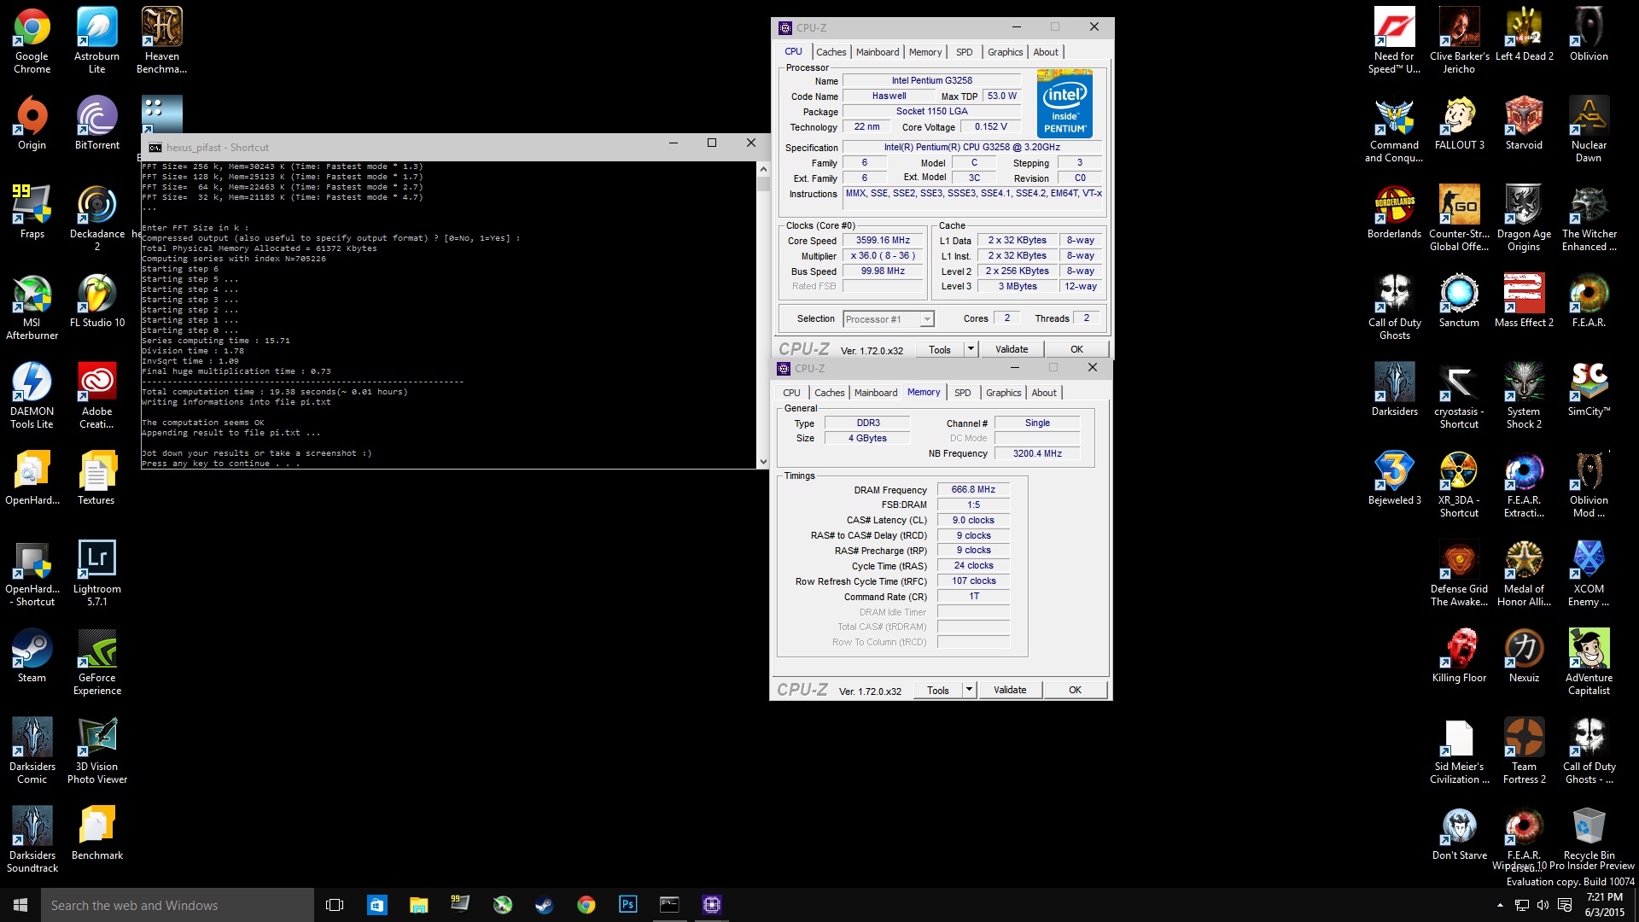Launch Fraps desktop shortcut
The width and height of the screenshot is (1639, 922).
[32, 212]
